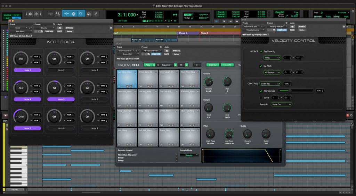Viewport: 356px width, 196px height.
Task: Toggle the lock icon beside Pads
Action: pos(154,65)
